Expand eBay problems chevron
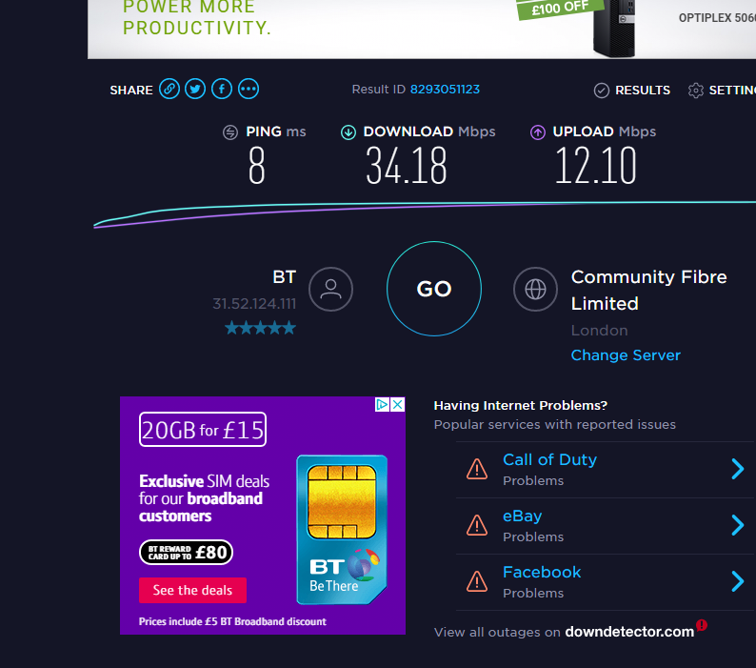The image size is (756, 668). [x=737, y=525]
